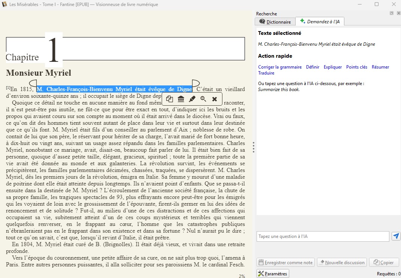401x278 pixels.
Task: Open the Paramètres button
Action: [x=273, y=274]
